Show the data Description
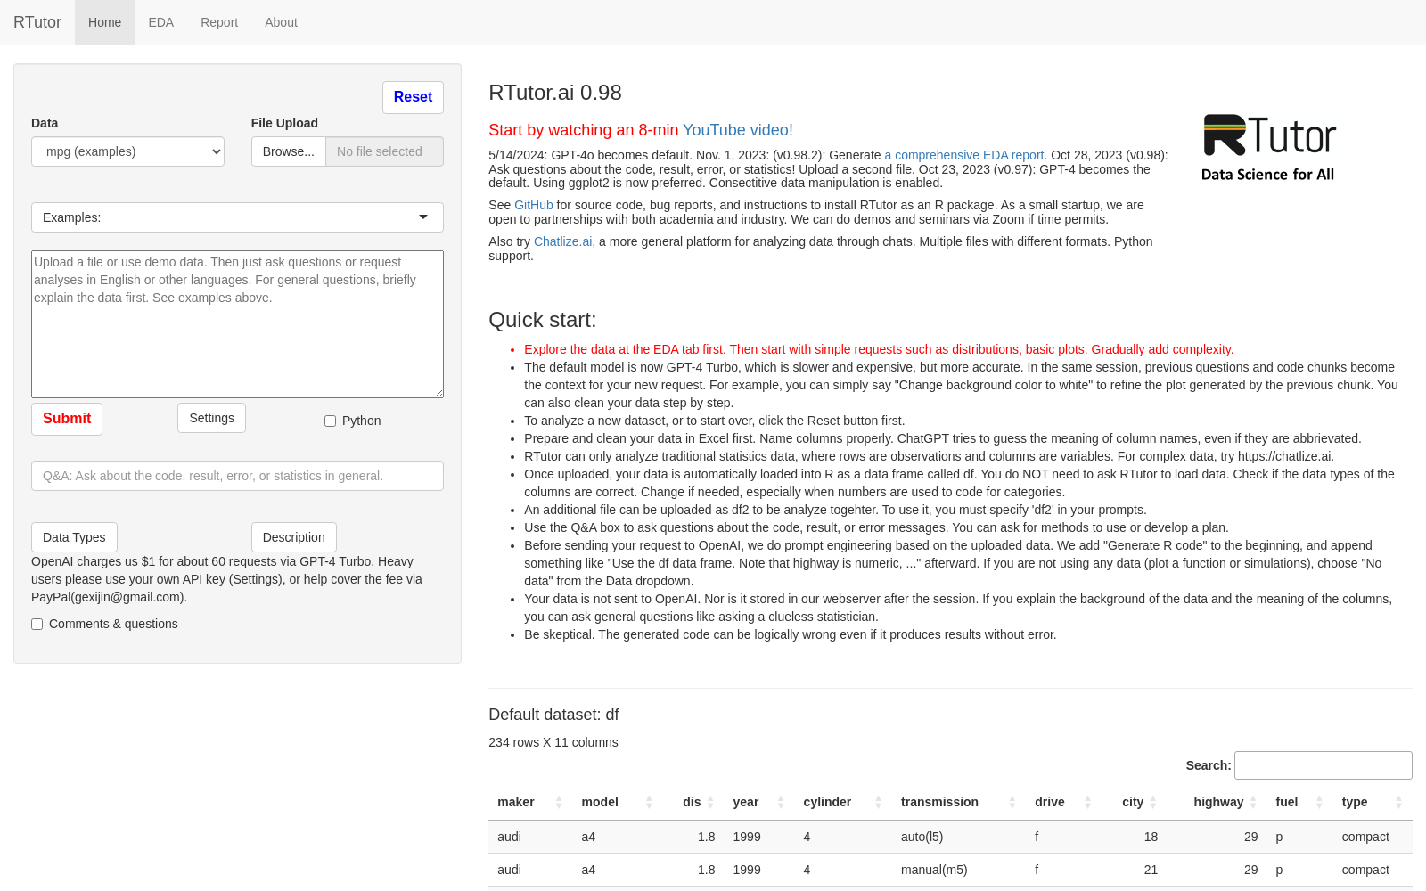The width and height of the screenshot is (1426, 891). [x=293, y=537]
